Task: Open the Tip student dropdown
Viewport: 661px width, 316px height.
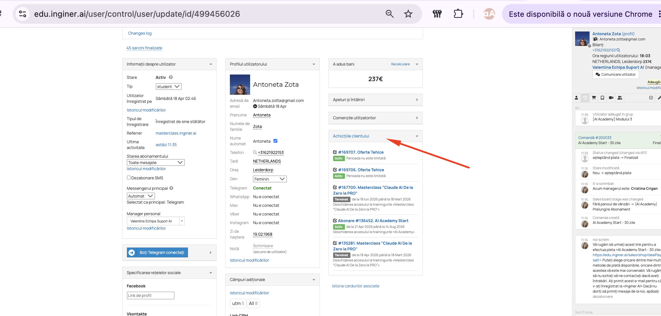Action: 169,86
